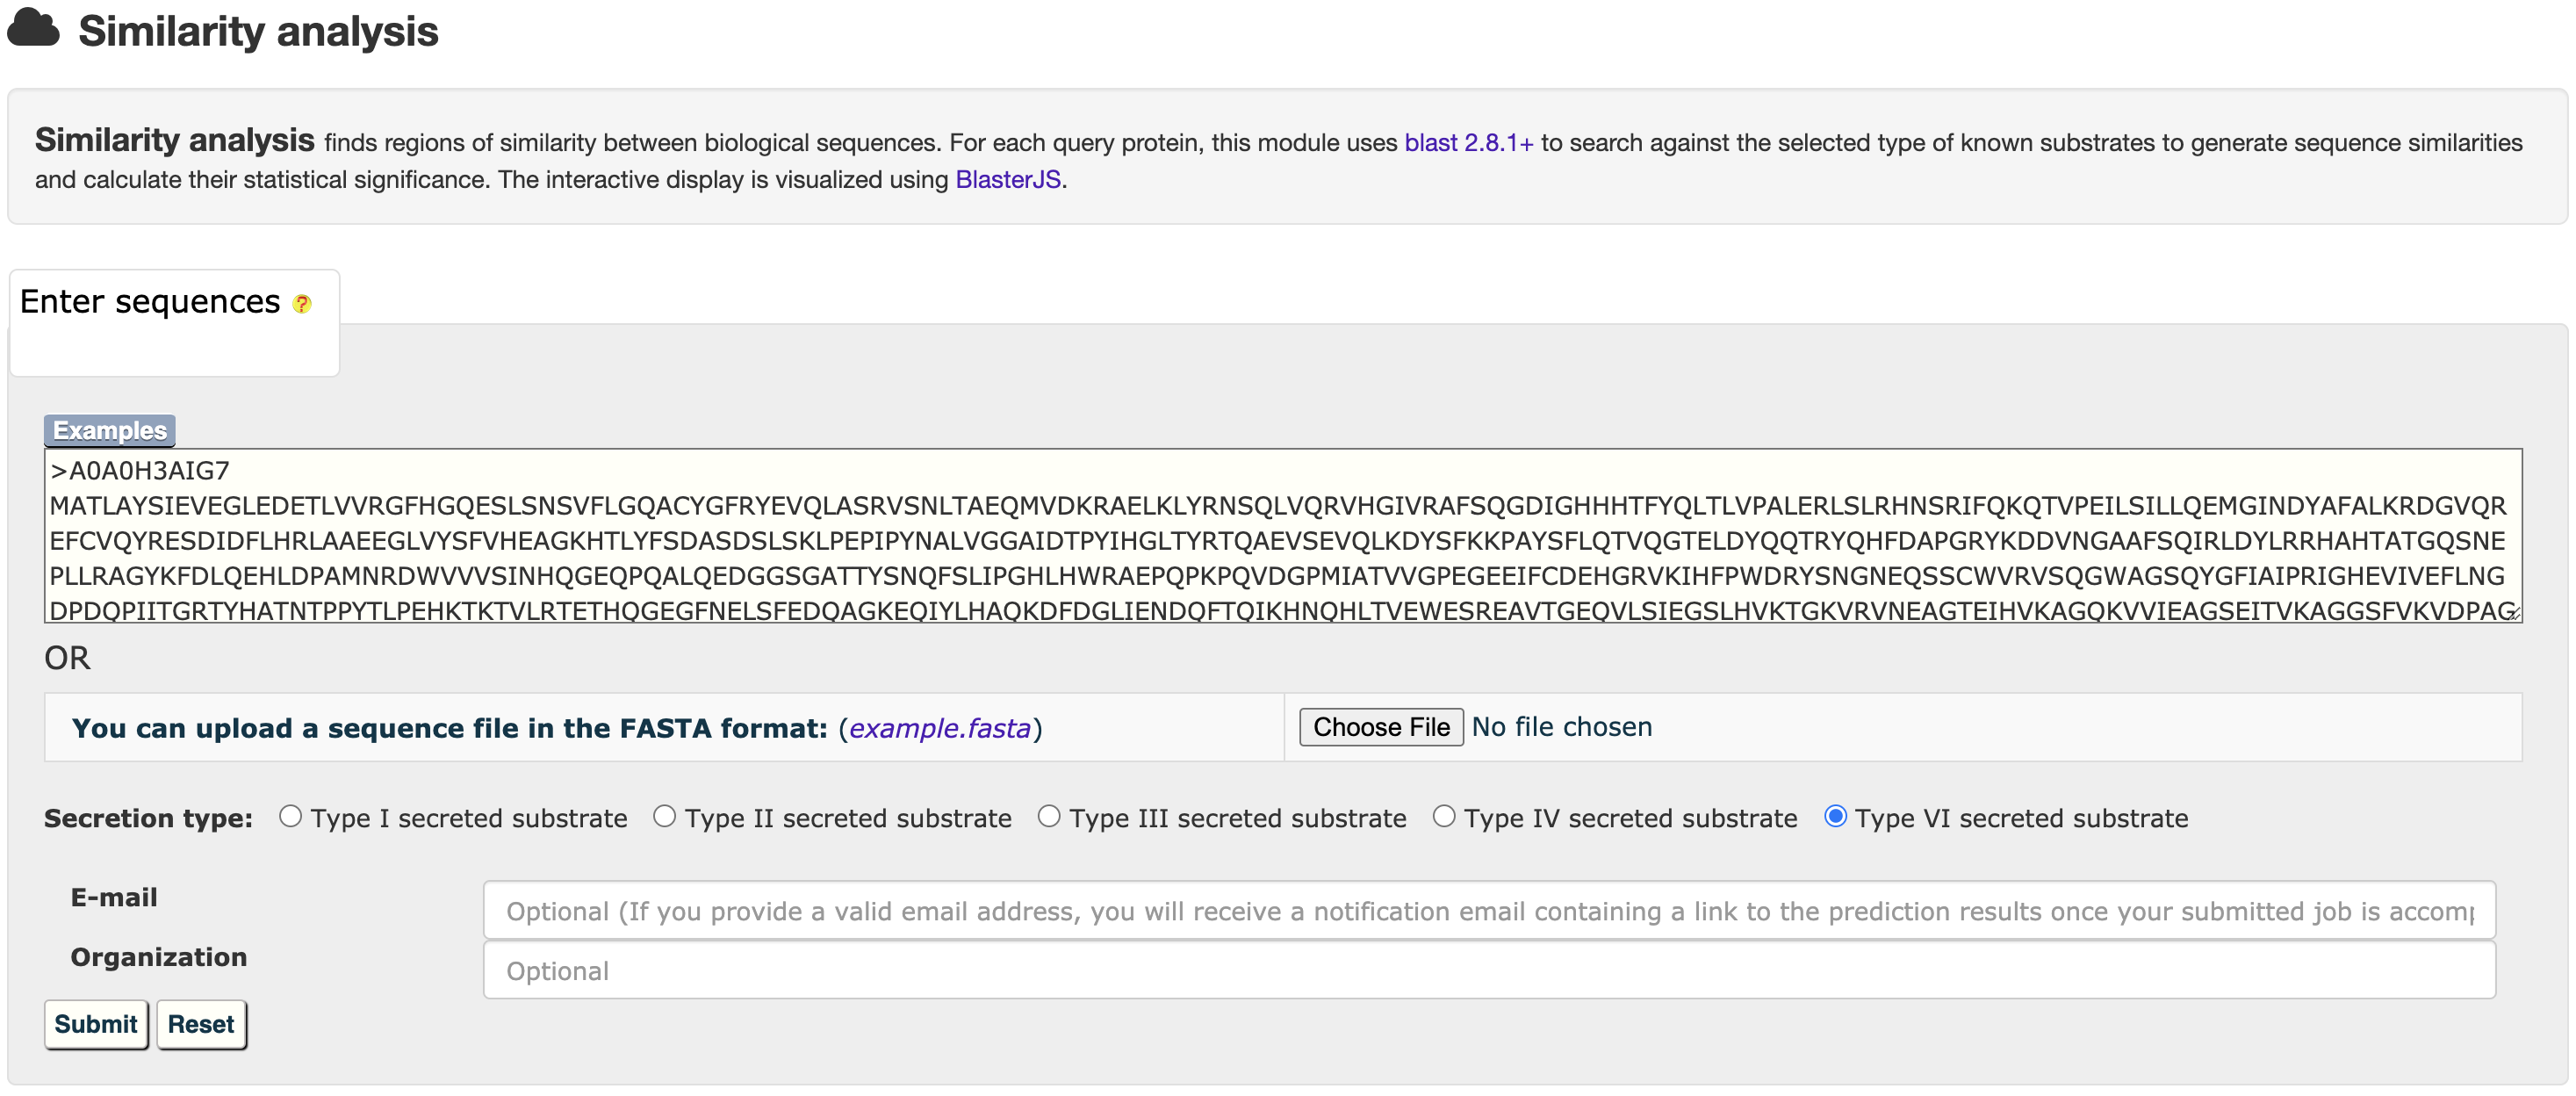Click the cloud icon beside Similarity analysis

pos(33,28)
